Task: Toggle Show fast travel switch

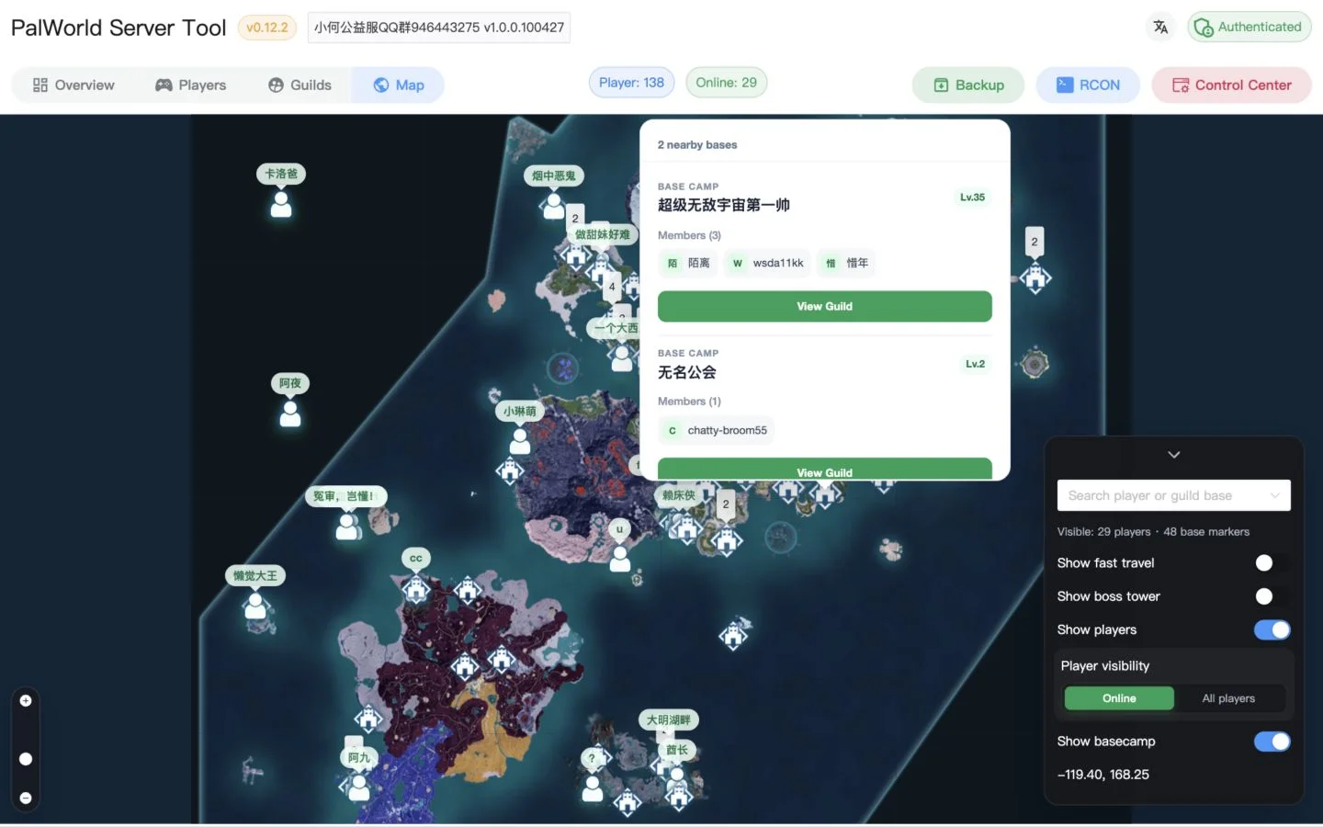Action: [x=1272, y=563]
